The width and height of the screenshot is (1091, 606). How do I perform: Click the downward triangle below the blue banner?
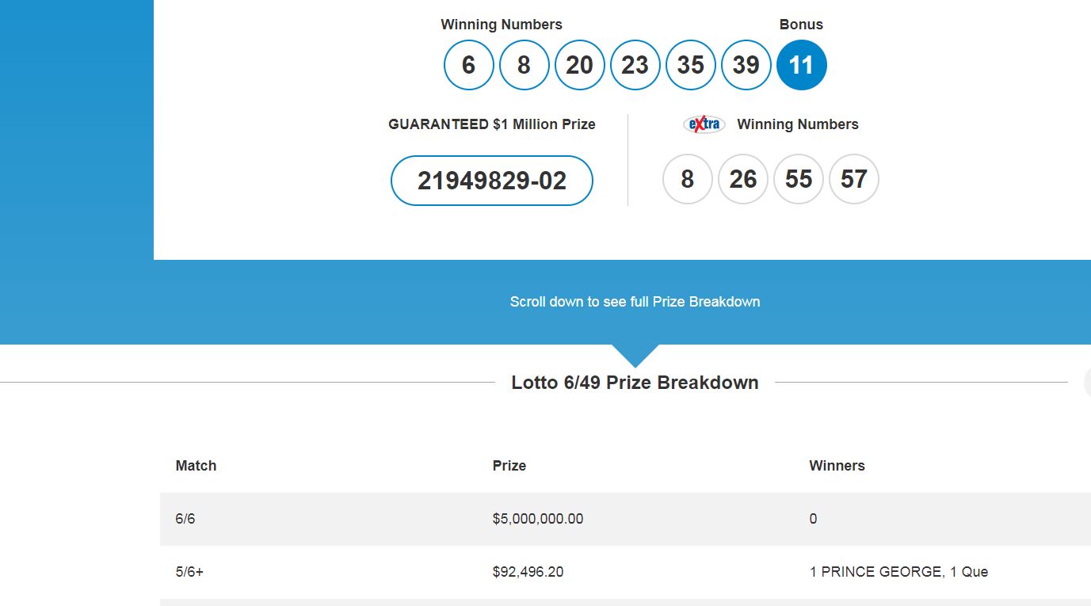(635, 354)
